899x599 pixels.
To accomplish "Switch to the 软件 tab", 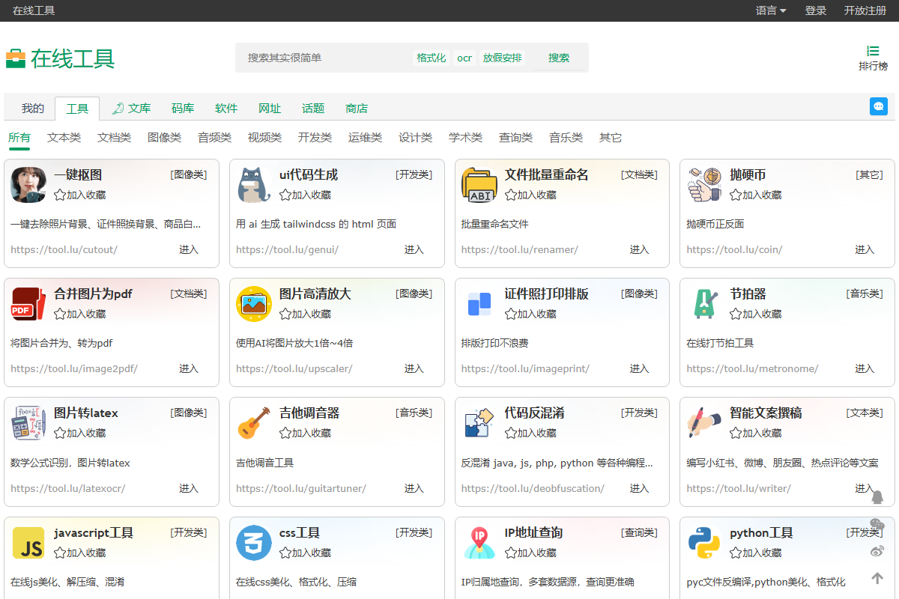I will 226,108.
